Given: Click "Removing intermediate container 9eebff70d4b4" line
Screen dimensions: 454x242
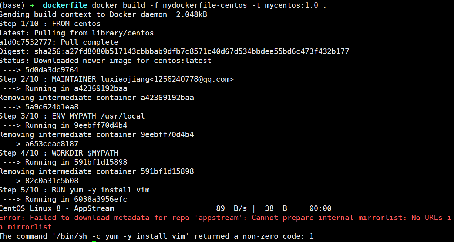Looking at the screenshot, I should [x=97, y=134].
